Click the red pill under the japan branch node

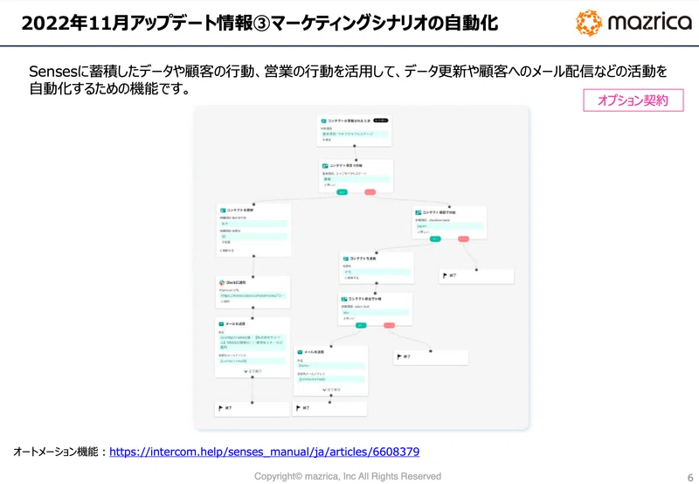[464, 239]
